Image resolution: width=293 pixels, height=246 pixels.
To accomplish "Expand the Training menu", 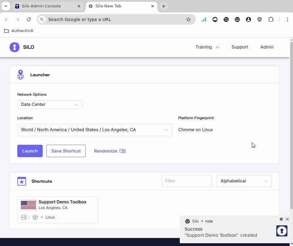I will pos(207,47).
